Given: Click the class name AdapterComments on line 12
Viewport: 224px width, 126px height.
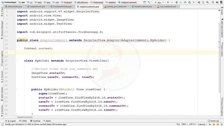Looking at the screenshot, I should 54,40.
